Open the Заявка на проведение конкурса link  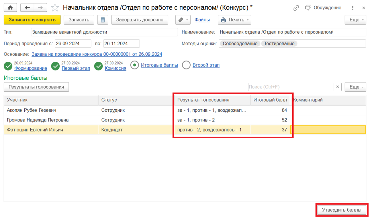click(x=97, y=54)
